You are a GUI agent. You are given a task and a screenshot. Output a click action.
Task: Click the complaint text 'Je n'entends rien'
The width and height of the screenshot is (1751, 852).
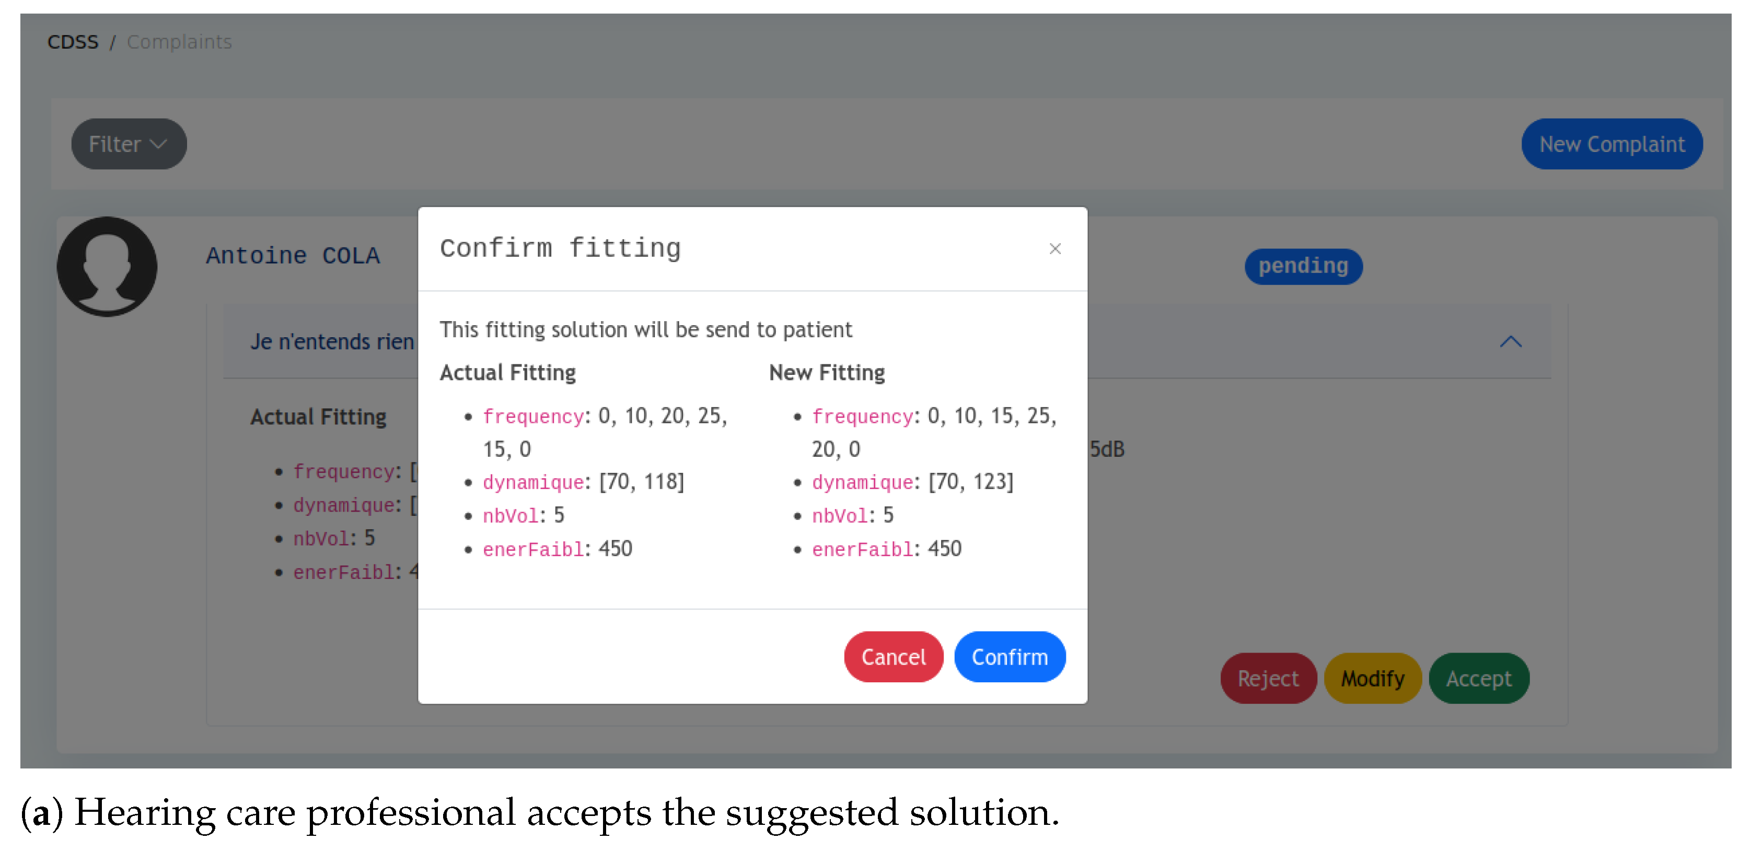[x=332, y=341]
